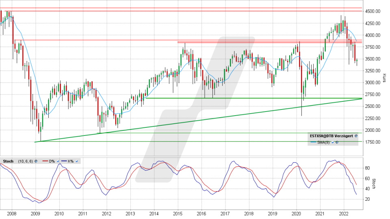Image resolution: width=390 pixels, height=219 pixels.
Task: Toggle D% line visibility checkmark
Action: (58, 161)
